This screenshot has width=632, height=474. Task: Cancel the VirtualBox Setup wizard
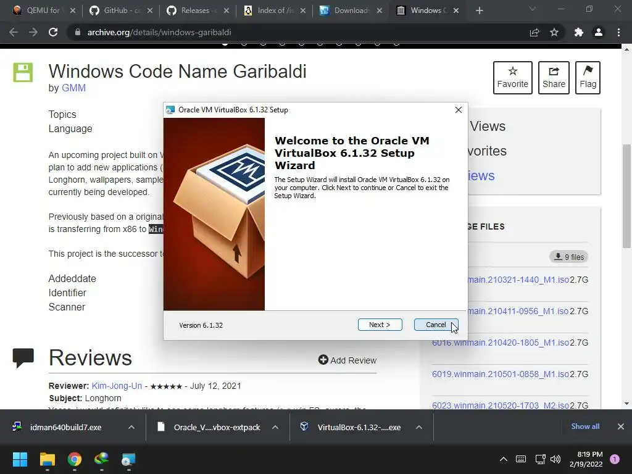coord(436,325)
